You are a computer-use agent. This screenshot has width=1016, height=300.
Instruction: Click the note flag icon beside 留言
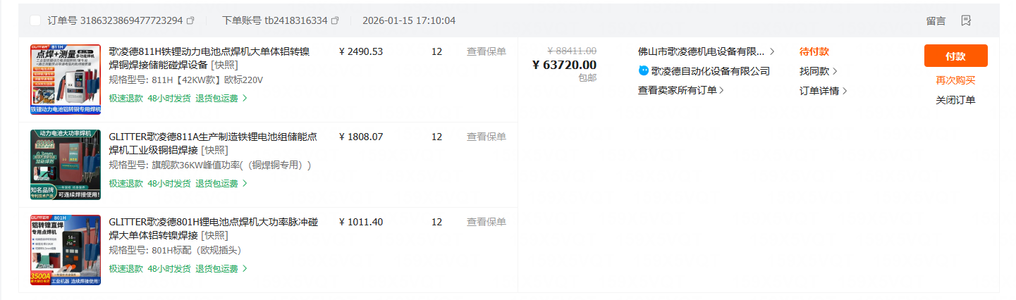(x=967, y=20)
